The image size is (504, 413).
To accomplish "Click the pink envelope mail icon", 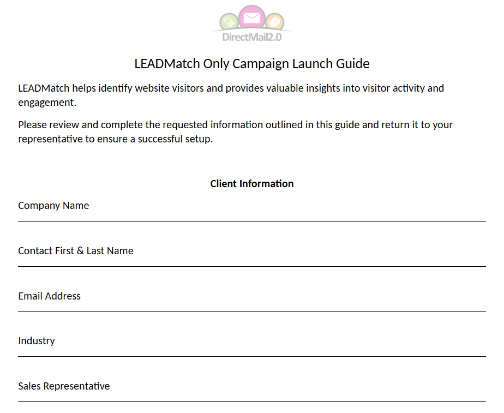I will tap(252, 17).
